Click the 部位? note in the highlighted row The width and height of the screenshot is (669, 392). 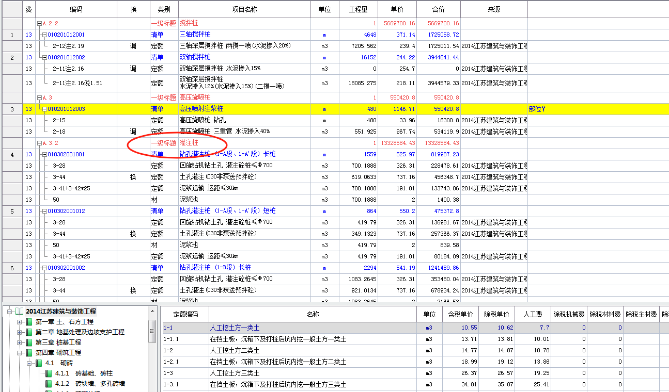click(537, 109)
